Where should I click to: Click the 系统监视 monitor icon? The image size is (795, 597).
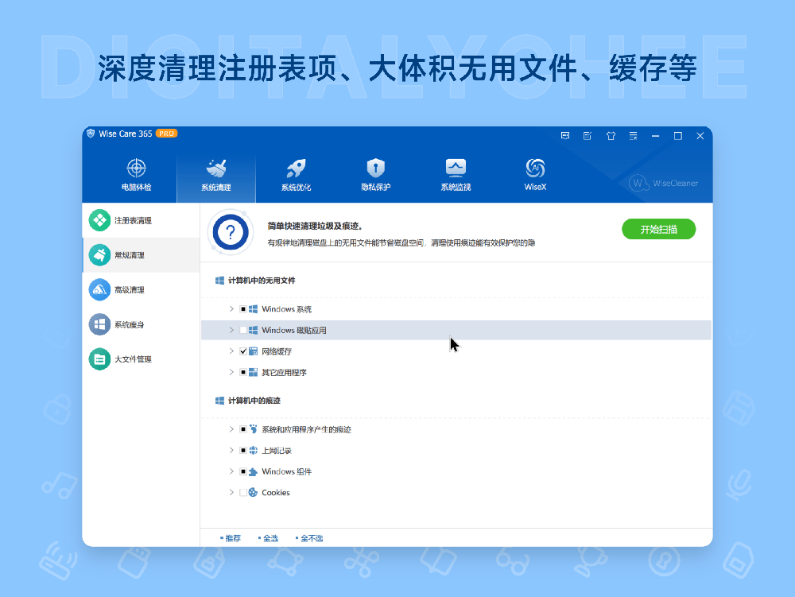pos(455,173)
